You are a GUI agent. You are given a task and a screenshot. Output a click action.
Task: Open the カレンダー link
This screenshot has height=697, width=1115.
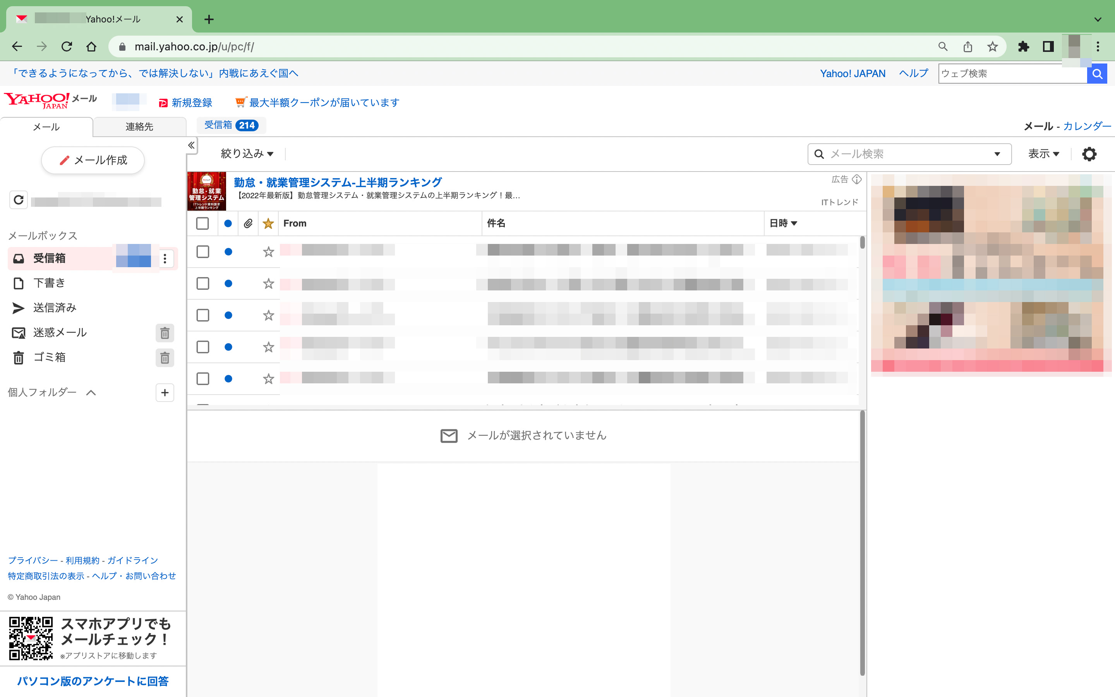click(x=1088, y=126)
